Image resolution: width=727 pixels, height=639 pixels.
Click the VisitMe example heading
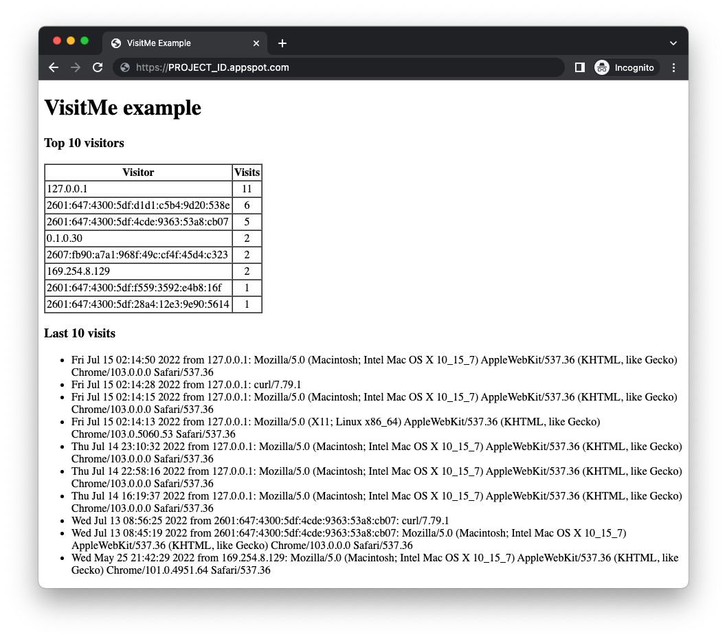(x=123, y=108)
